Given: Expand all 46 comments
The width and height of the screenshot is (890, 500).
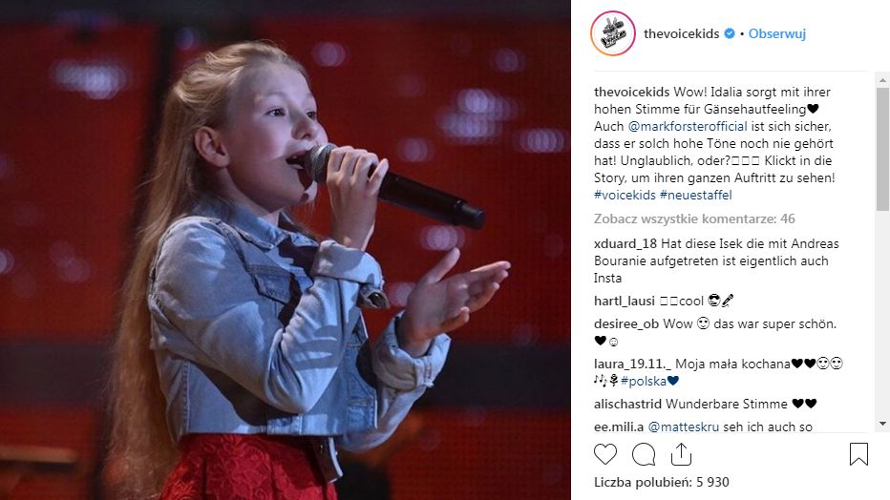Looking at the screenshot, I should tap(694, 219).
